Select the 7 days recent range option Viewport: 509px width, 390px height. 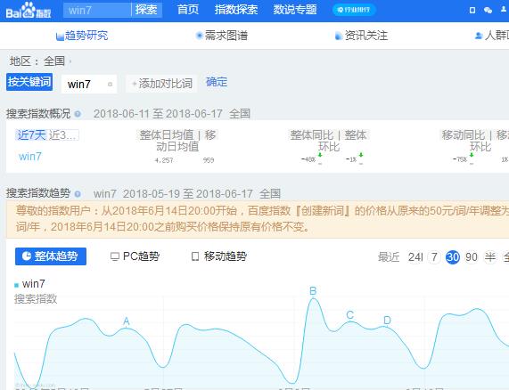click(x=434, y=257)
